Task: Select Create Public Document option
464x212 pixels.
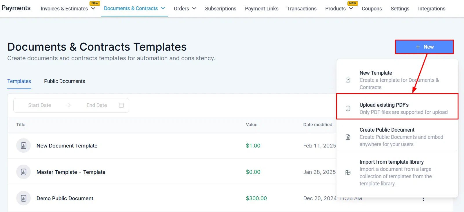Action: pyautogui.click(x=397, y=137)
